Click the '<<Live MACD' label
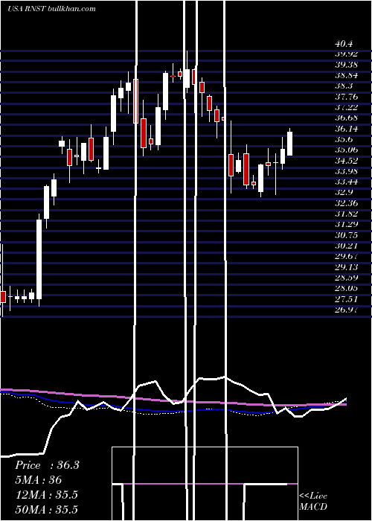This screenshot has height=521, width=372. 313,501
